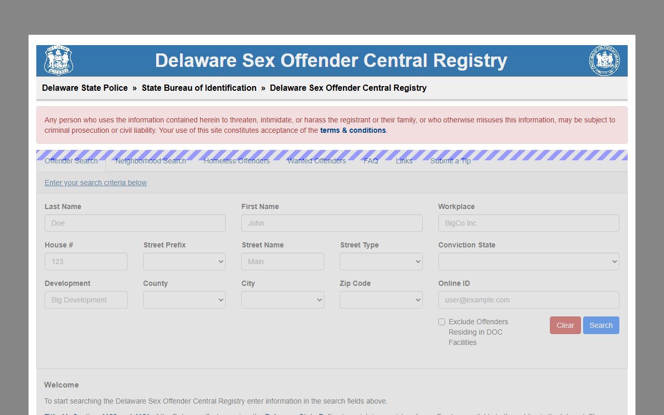Open the Street Prefix dropdown
This screenshot has width=664, height=415.
184,261
